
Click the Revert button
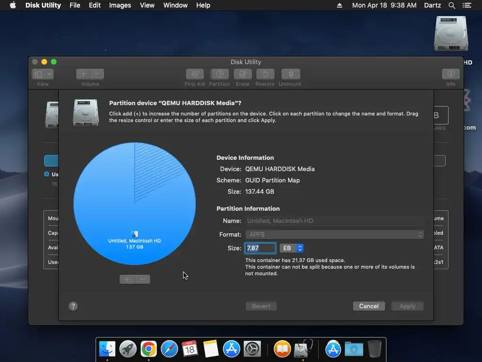point(261,306)
